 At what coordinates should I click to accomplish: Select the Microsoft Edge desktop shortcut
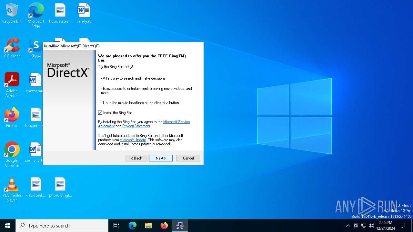(36, 15)
